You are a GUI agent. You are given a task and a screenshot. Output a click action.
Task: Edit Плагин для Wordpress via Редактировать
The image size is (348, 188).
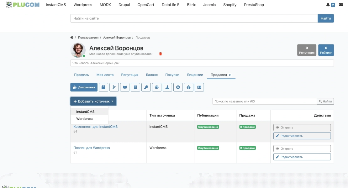click(x=302, y=157)
